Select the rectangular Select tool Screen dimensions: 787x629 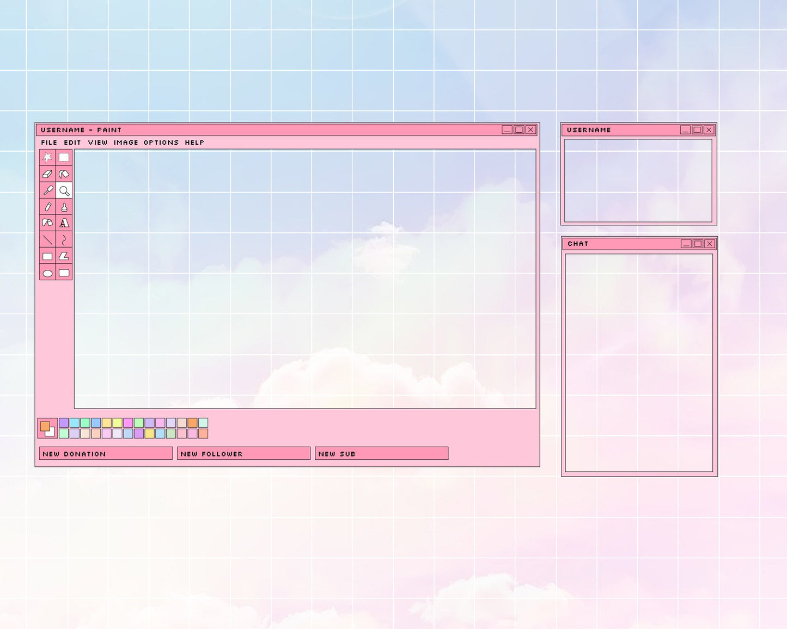point(64,156)
